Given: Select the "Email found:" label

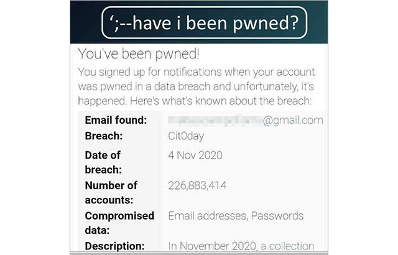Looking at the screenshot, I should pos(116,120).
